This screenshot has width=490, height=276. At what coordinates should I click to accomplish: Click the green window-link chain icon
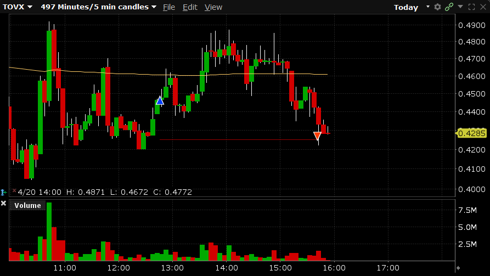click(449, 7)
